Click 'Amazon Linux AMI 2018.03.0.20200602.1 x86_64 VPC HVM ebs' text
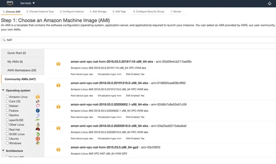 point(109,111)
